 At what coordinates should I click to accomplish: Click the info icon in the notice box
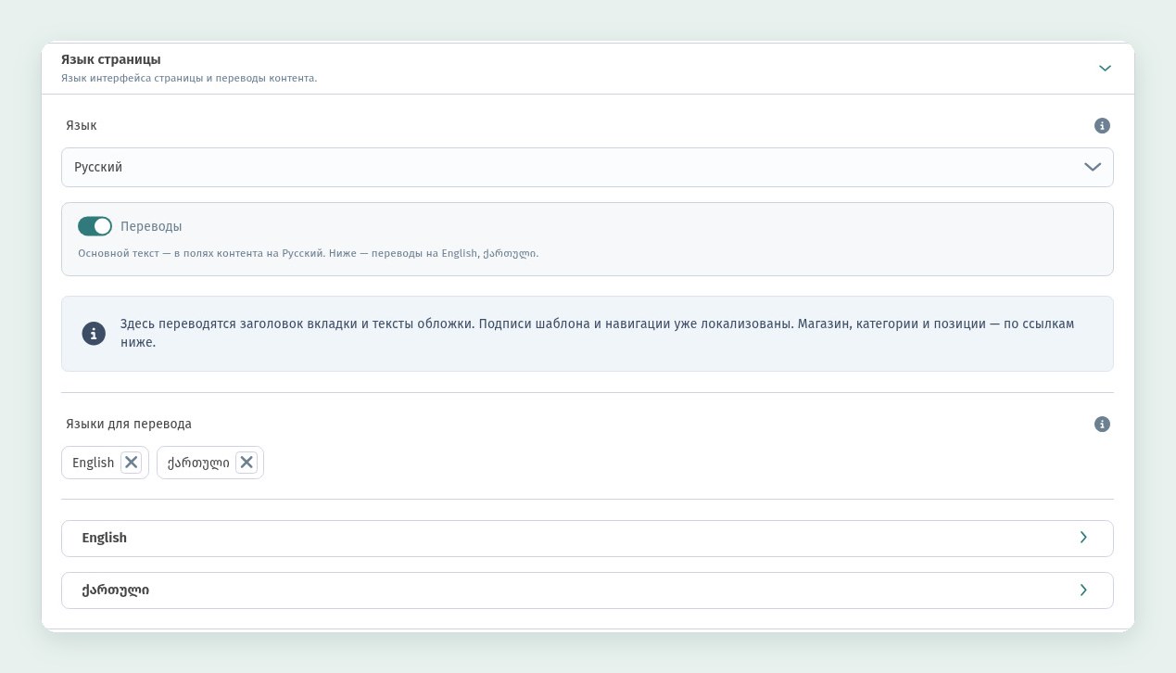tap(94, 334)
